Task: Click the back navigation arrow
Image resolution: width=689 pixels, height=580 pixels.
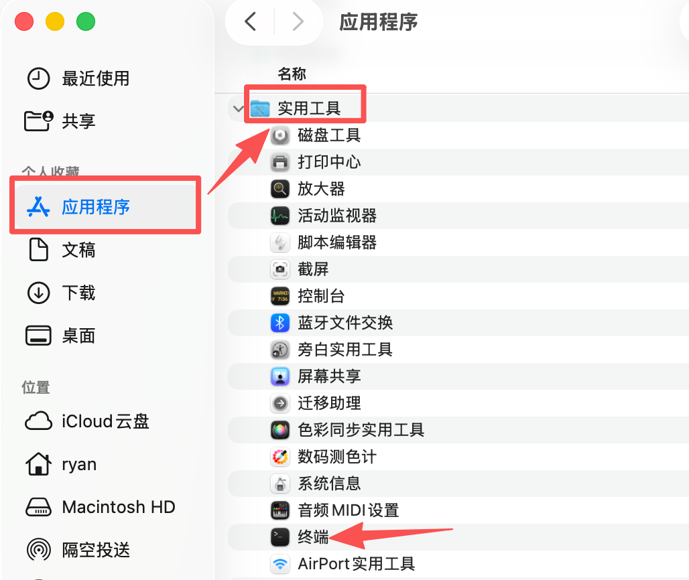Action: [250, 21]
